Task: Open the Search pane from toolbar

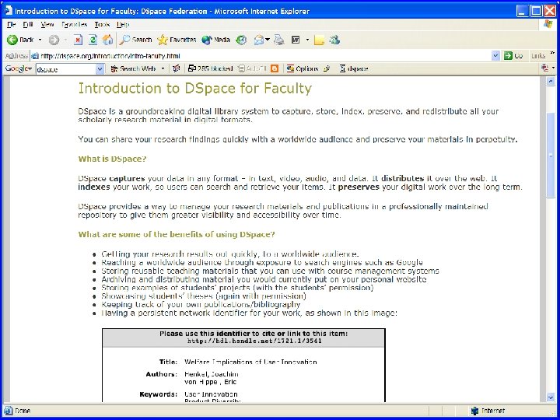Action: pos(135,40)
